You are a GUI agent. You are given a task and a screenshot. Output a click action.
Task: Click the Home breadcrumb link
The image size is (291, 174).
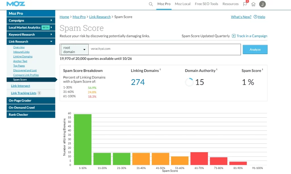point(64,17)
